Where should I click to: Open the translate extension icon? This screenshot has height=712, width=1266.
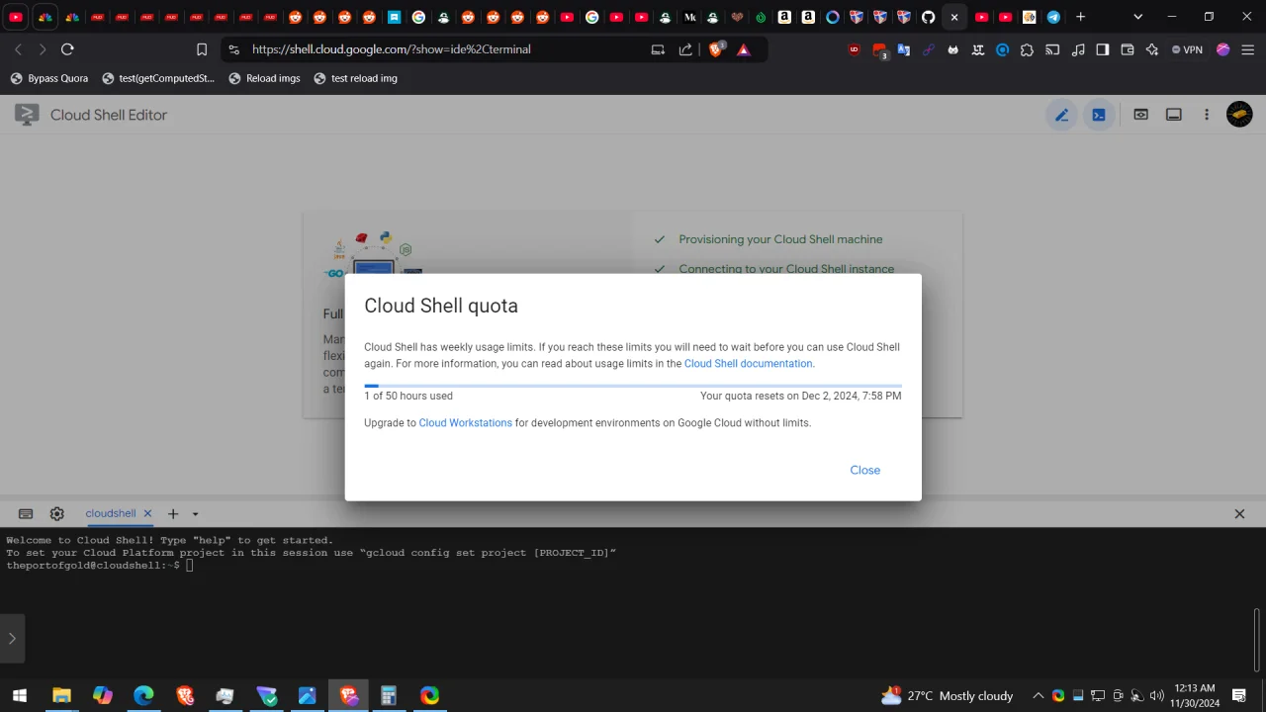tap(903, 49)
